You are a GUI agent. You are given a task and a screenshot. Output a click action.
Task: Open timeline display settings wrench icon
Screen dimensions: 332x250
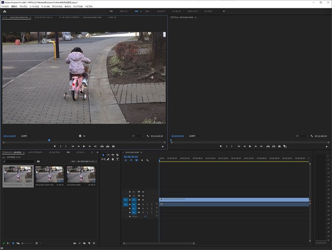[148, 161]
